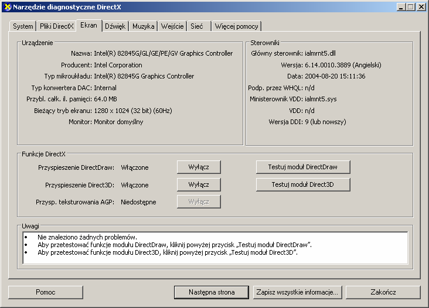The image size is (429, 308).
Task: Click the DirectX icon in the title bar
Action: [7, 7]
